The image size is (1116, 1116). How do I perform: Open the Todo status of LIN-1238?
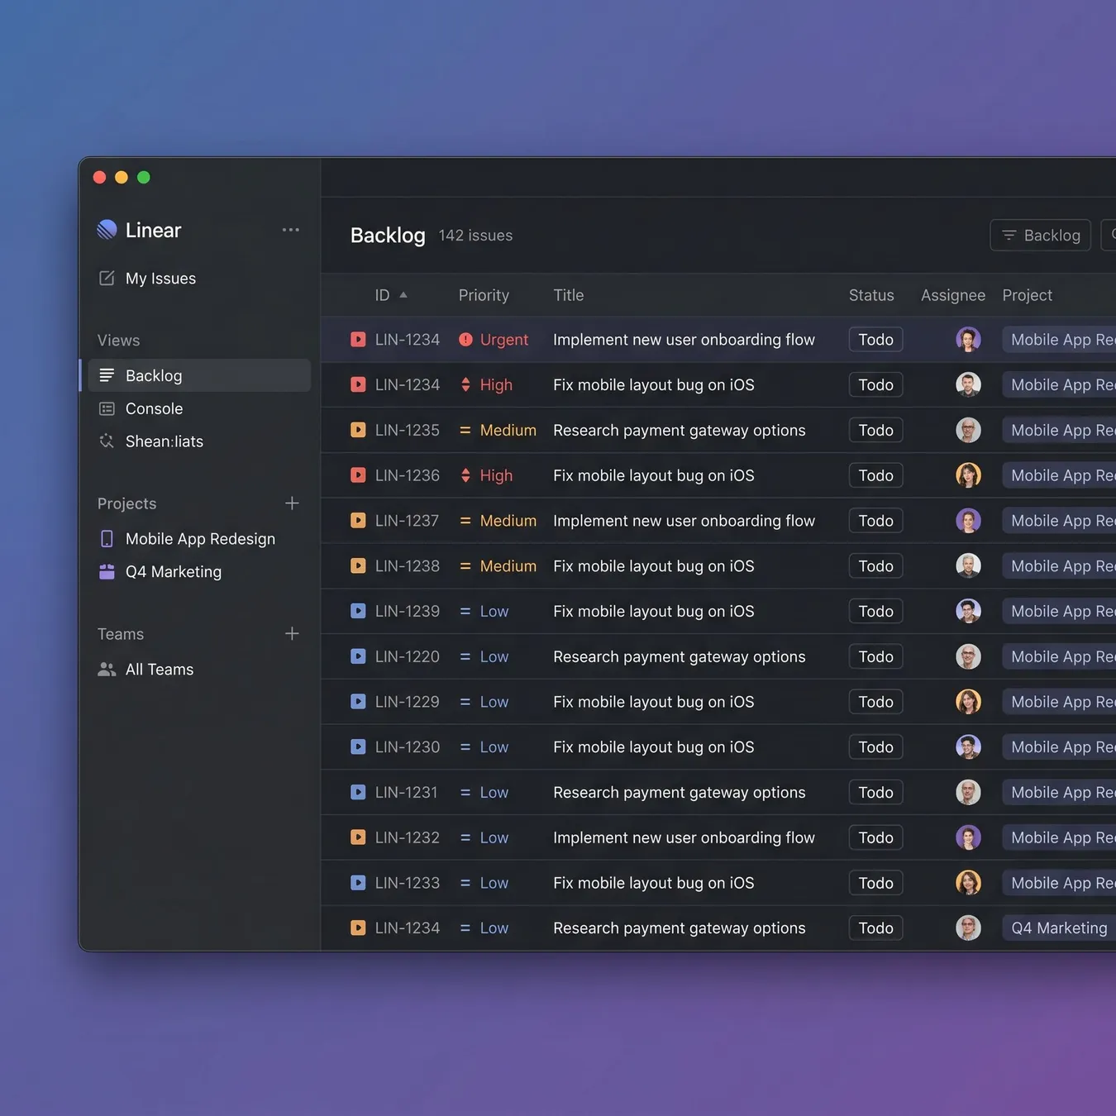[875, 566]
